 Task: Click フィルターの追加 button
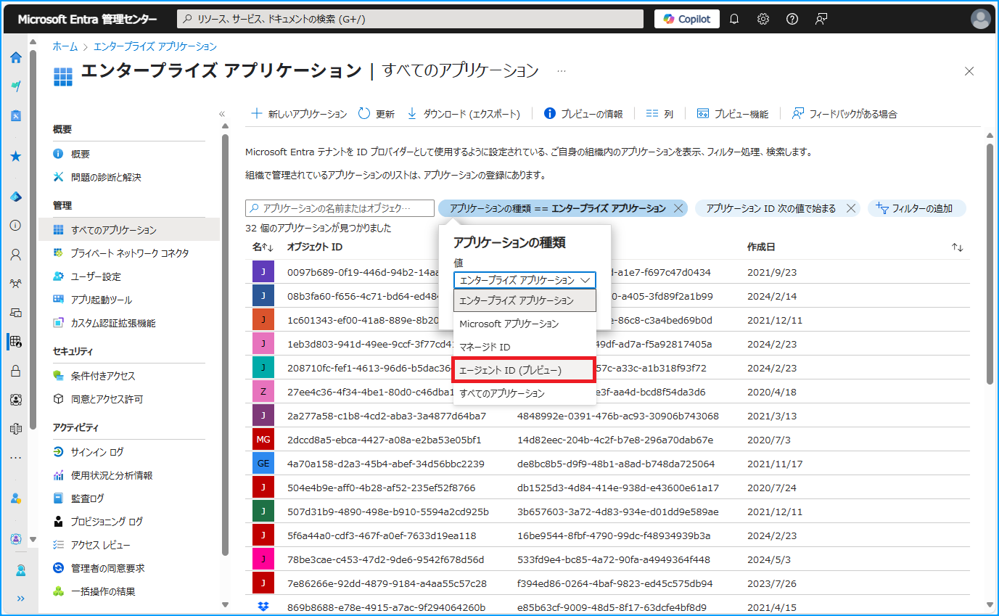click(x=916, y=208)
